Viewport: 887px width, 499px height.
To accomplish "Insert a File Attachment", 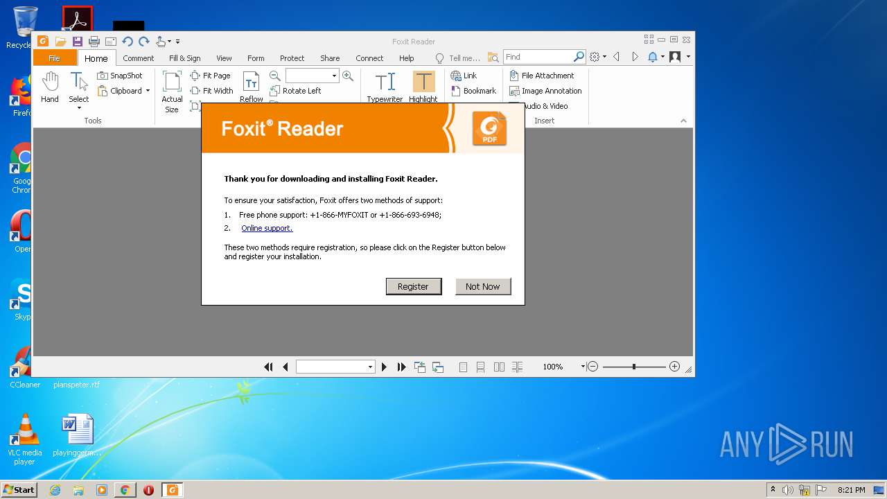I will point(542,76).
